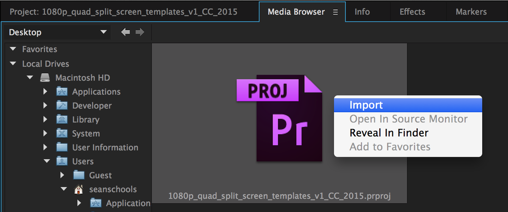Click the Guest folder icon

click(x=79, y=175)
